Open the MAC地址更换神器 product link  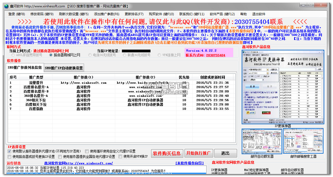[256, 170]
